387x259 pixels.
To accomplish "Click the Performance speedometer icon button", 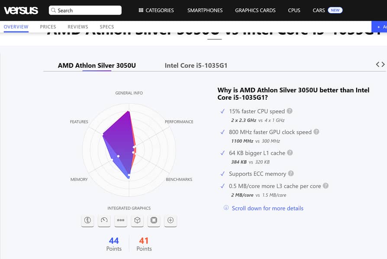I will (104, 220).
